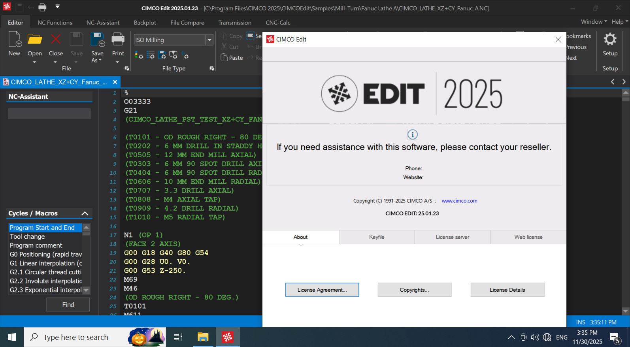The height and width of the screenshot is (347, 630).
Task: Open Setup with the gear icon
Action: (x=610, y=39)
